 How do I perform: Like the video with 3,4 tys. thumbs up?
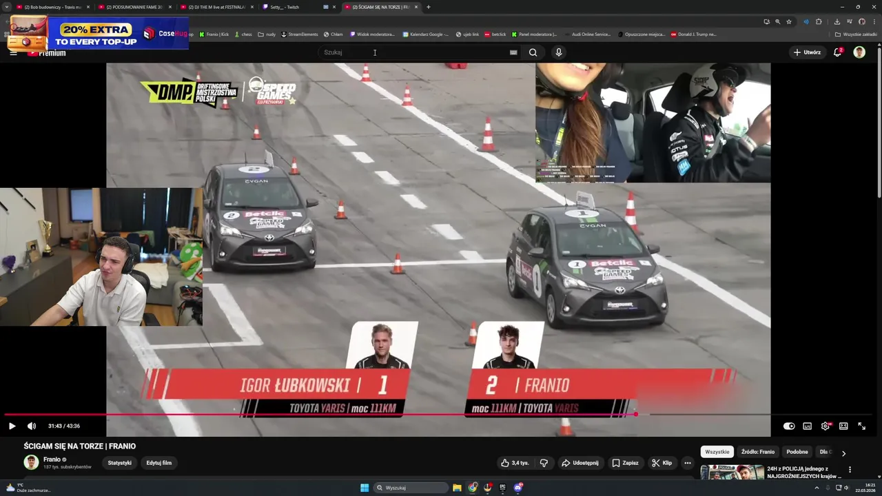[x=515, y=463]
